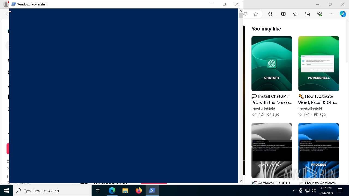This screenshot has width=349, height=196.
Task: Click 'How I Activate Word, Excel & Oth...' title
Action: coord(318,99)
